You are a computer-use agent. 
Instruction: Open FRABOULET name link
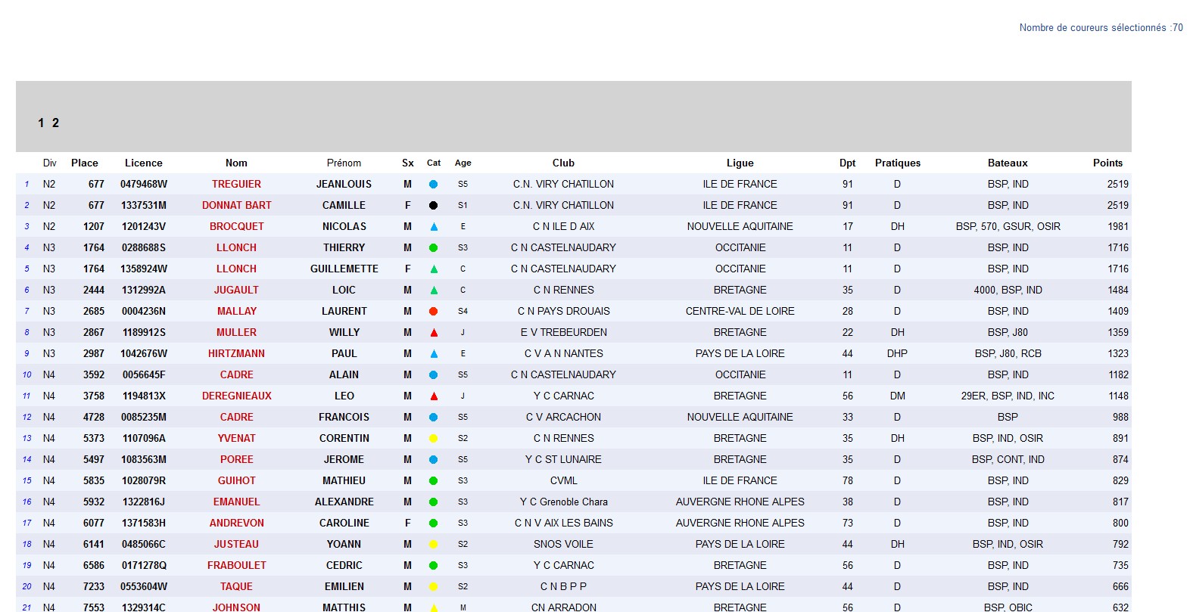pyautogui.click(x=236, y=565)
